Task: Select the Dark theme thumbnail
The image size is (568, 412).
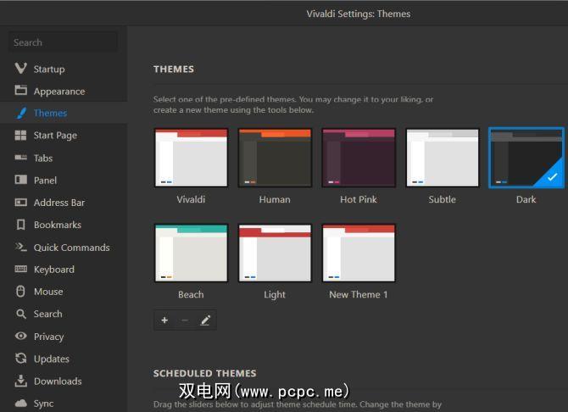Action: pyautogui.click(x=526, y=158)
